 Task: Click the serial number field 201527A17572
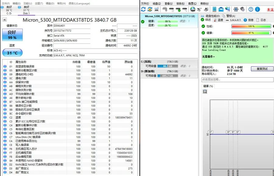pos(72,31)
